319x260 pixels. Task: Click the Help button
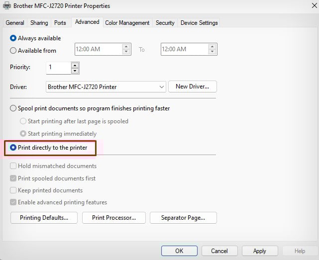[300, 251]
